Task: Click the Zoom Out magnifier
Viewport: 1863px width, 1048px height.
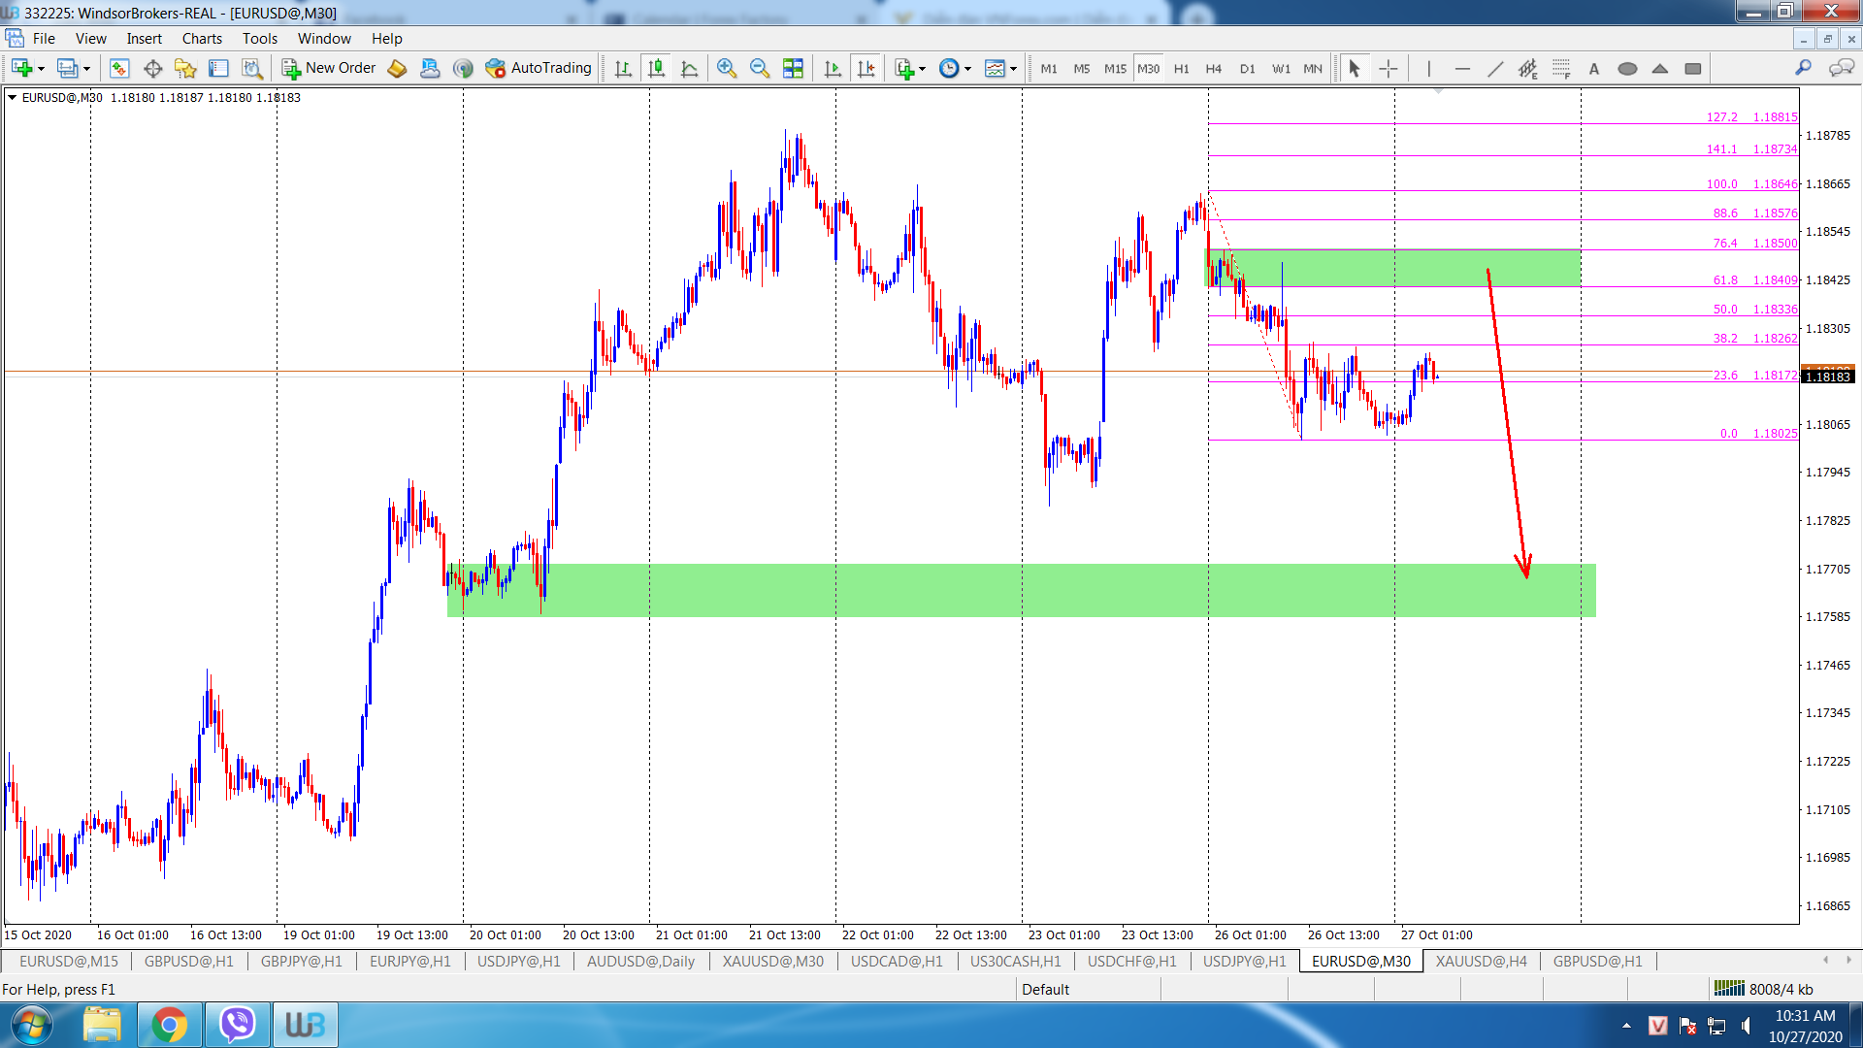Action: click(759, 68)
